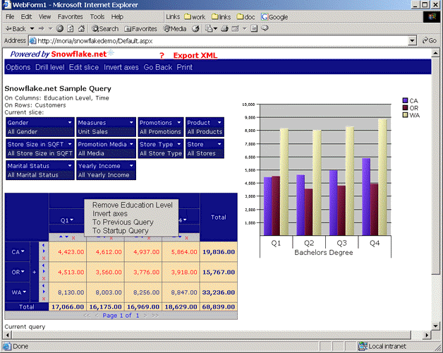The height and width of the screenshot is (353, 443).
Task: Open the Search toolbar button
Action: point(105,28)
